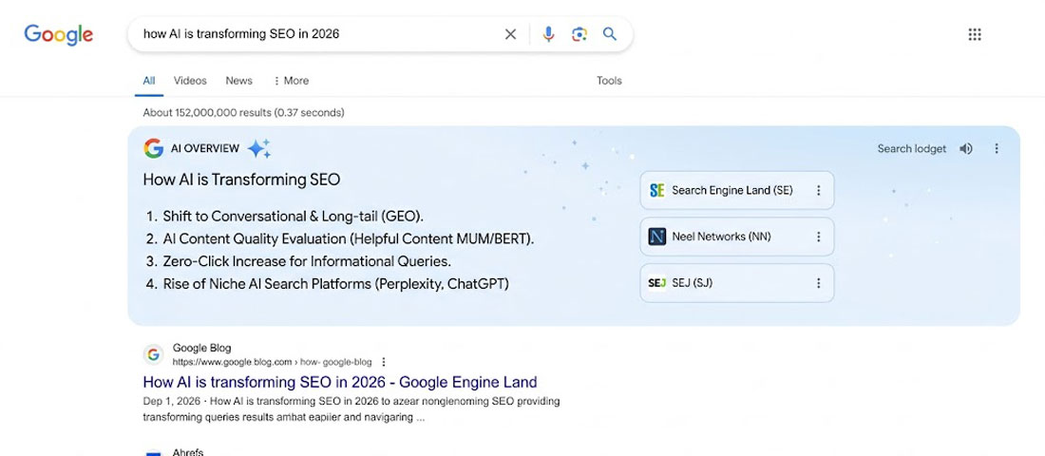Select the All search tab
Image resolution: width=1045 pixels, height=456 pixels.
[x=149, y=81]
